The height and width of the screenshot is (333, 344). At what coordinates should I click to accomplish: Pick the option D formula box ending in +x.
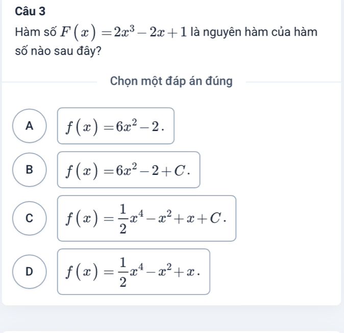134,271
